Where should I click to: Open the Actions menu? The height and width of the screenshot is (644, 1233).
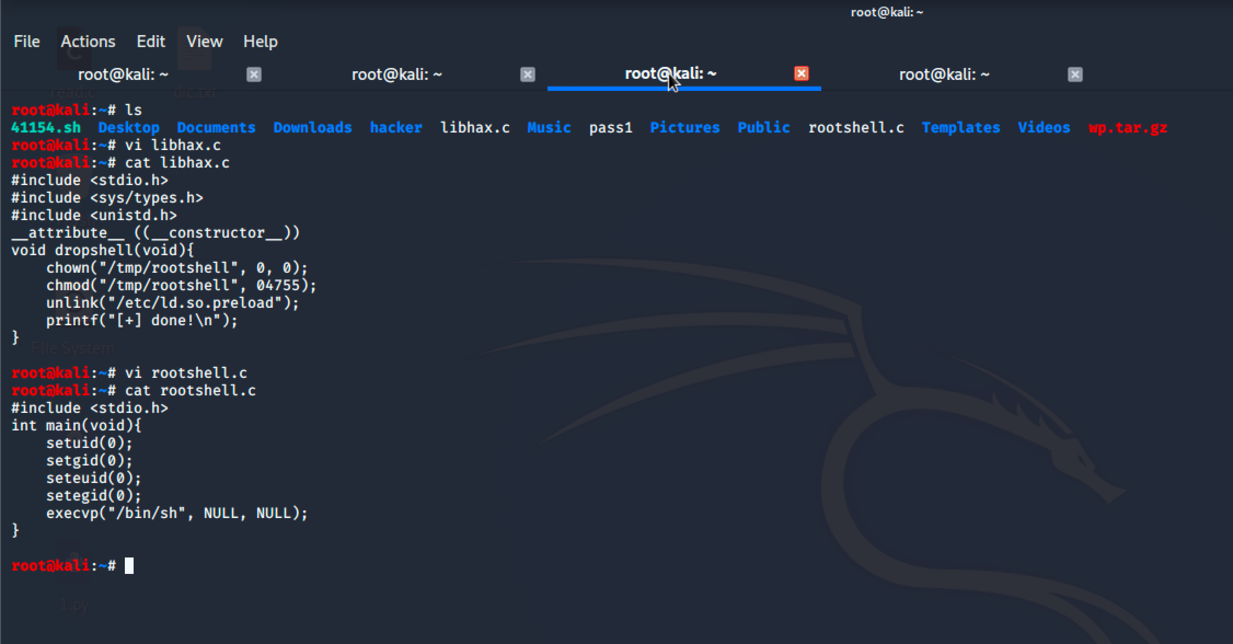click(88, 42)
